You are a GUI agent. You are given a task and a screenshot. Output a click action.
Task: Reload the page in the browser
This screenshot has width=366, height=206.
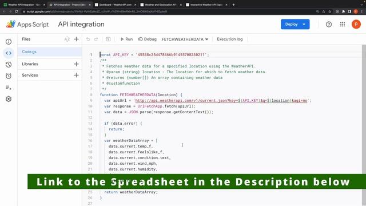(17, 11)
